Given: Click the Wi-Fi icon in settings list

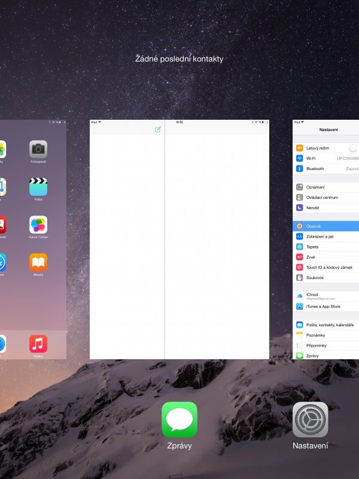Looking at the screenshot, I should pos(300,158).
